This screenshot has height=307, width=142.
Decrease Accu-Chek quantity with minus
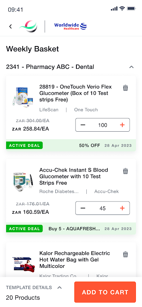[x=83, y=208]
